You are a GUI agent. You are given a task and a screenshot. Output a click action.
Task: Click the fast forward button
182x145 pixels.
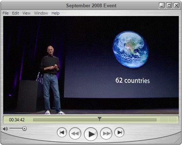tap(106, 133)
